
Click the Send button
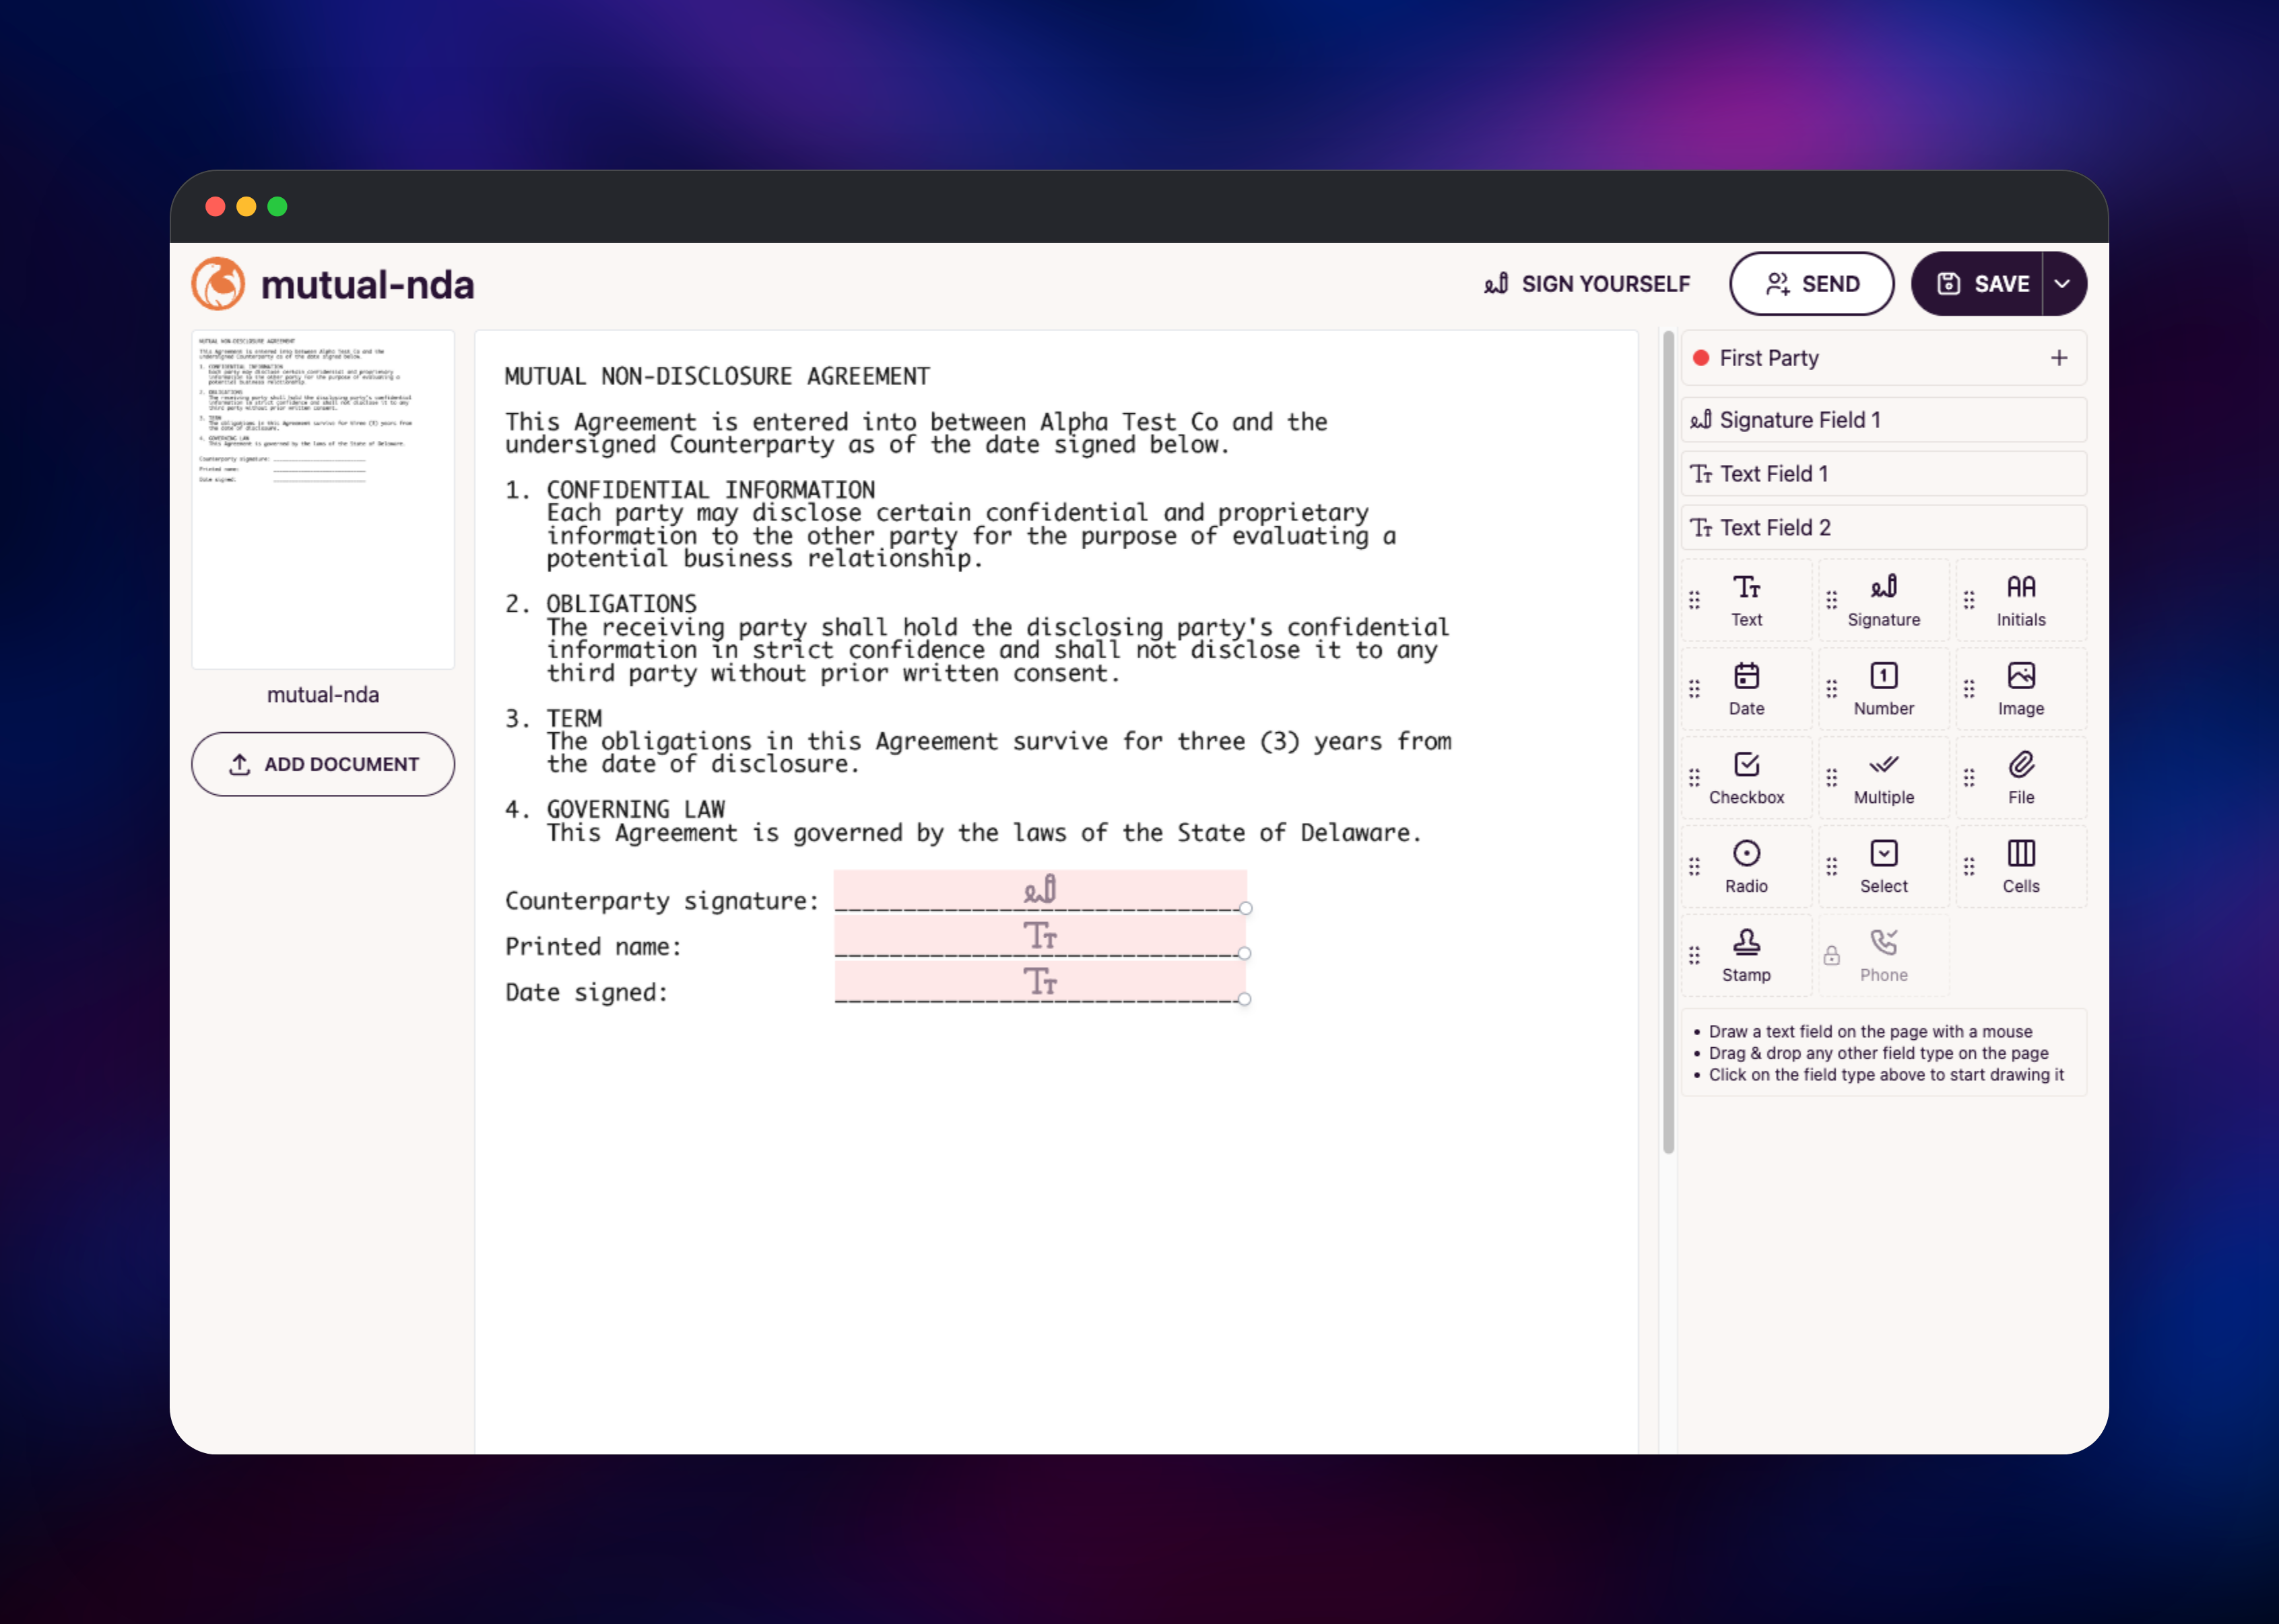click(x=1812, y=284)
